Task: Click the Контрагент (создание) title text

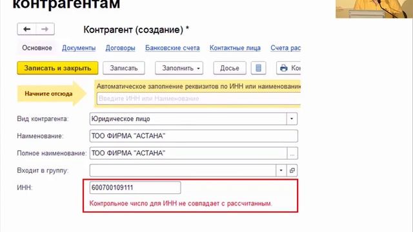Action: [x=136, y=30]
